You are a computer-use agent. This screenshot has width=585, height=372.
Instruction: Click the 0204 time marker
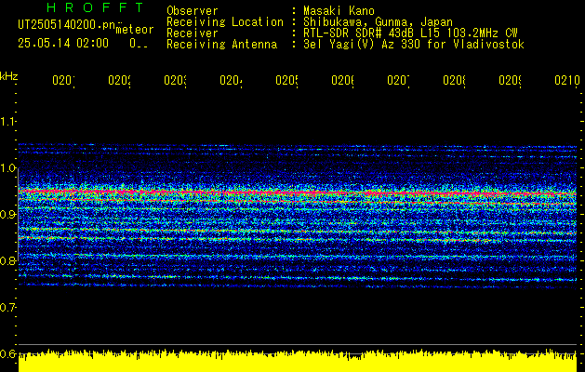231,80
